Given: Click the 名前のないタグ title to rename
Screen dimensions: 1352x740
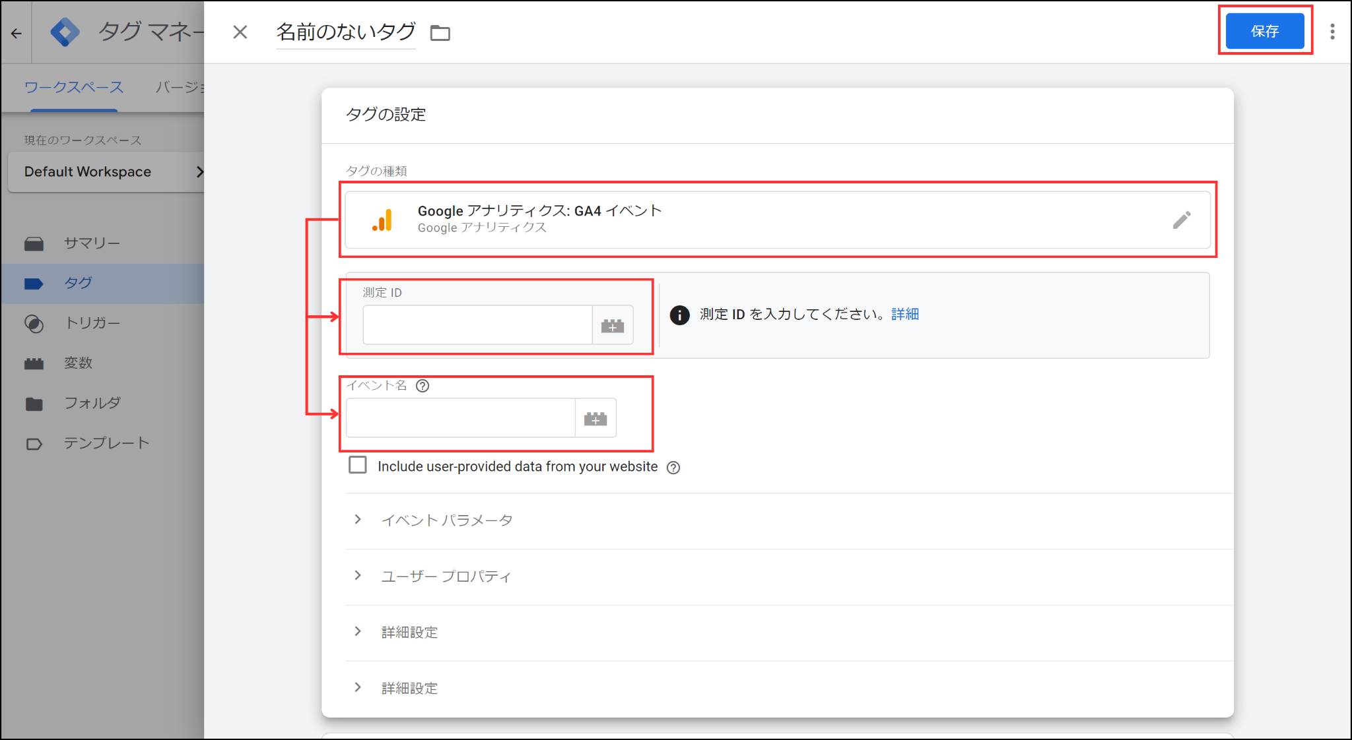Looking at the screenshot, I should [x=346, y=32].
